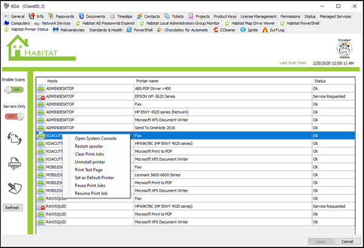Click printer icon in Send To OneNote 2016 row

point(41,127)
